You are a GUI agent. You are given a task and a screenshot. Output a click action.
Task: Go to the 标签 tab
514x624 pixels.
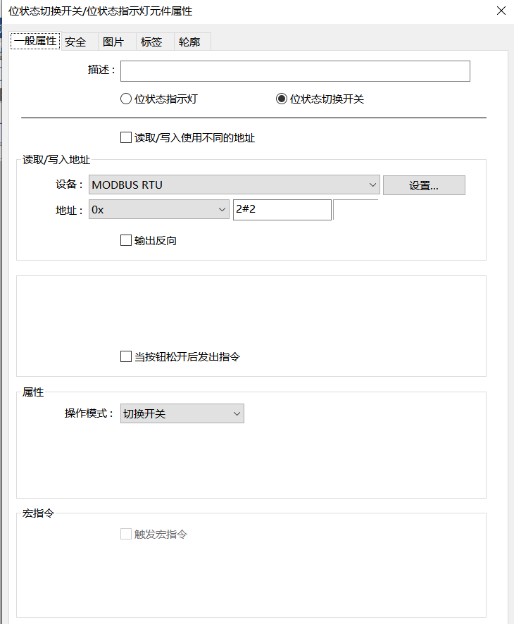coord(151,42)
